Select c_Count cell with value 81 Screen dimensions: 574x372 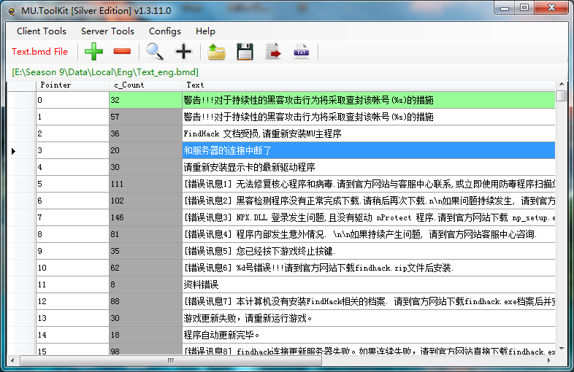[x=146, y=234]
